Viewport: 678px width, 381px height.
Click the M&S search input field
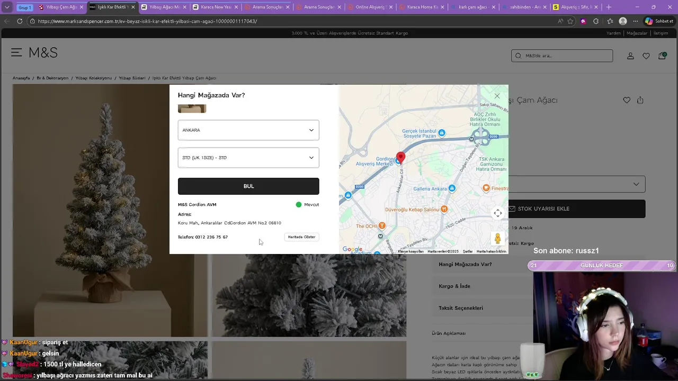(x=562, y=56)
